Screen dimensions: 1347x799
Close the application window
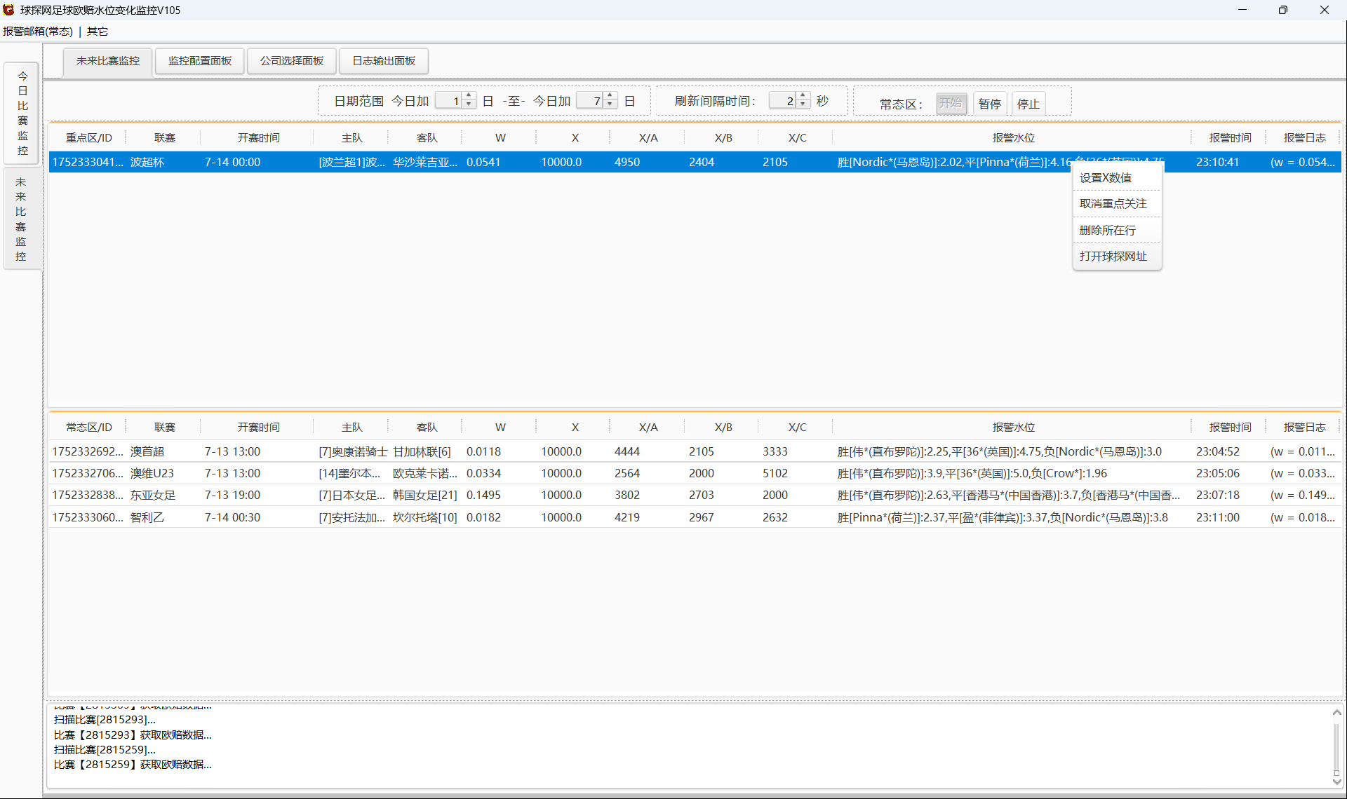pyautogui.click(x=1324, y=10)
